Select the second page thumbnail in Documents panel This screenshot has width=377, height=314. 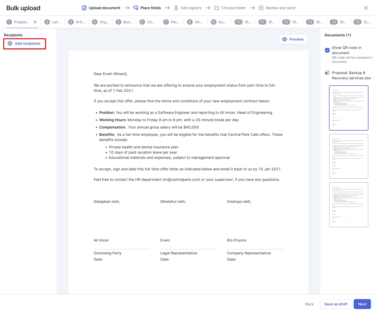(x=349, y=156)
